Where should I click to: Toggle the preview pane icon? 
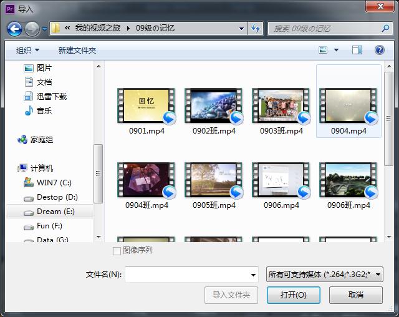(357, 50)
